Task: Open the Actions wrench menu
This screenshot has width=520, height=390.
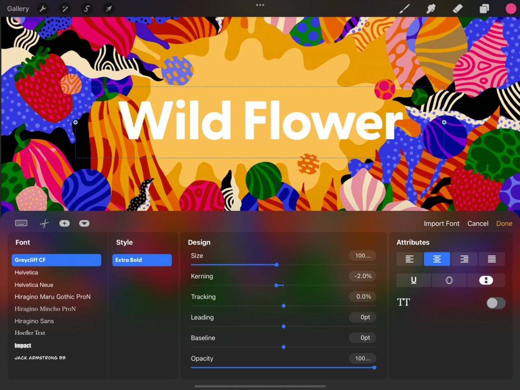Action: click(43, 8)
